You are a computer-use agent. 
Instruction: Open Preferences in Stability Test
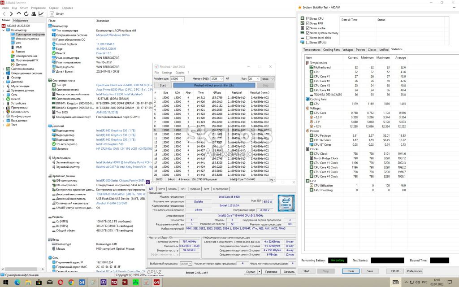click(414, 271)
